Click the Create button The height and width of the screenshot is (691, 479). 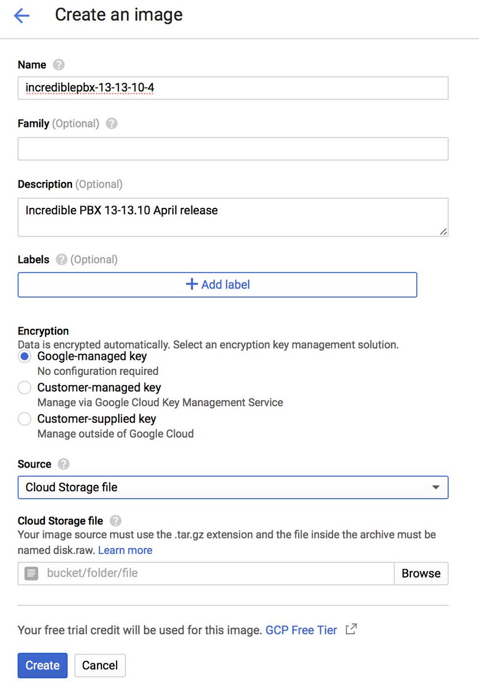43,665
